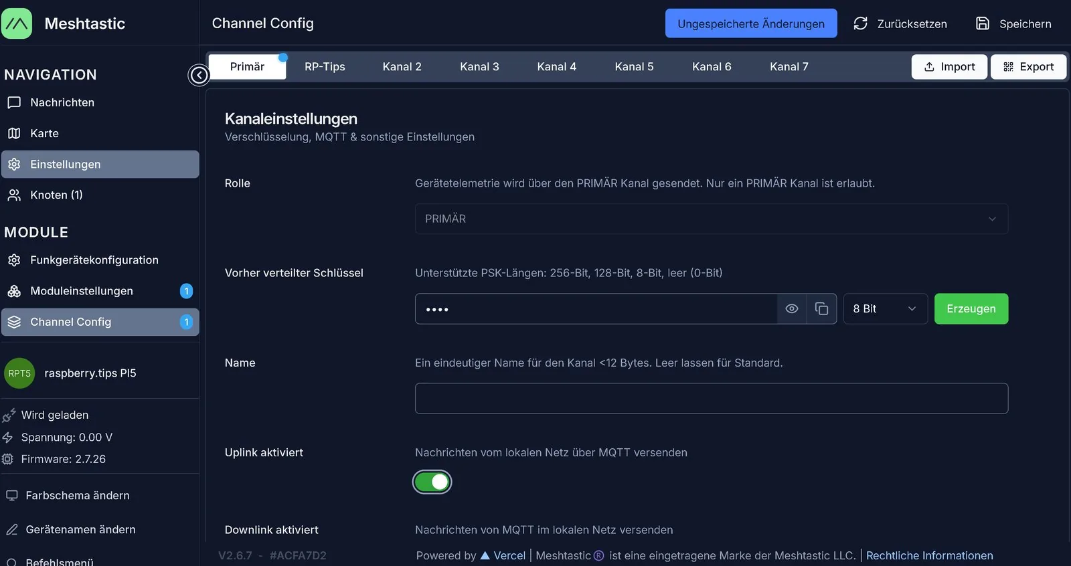Click Zurücksetzen to reset changes
The width and height of the screenshot is (1071, 566).
coord(900,23)
